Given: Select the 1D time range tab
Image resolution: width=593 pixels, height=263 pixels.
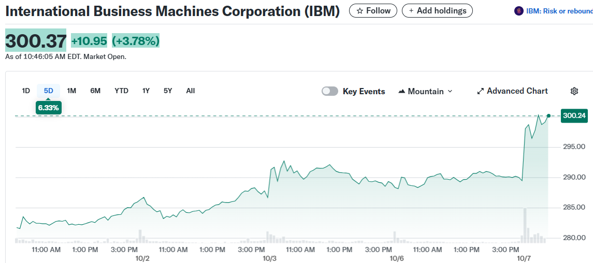Looking at the screenshot, I should tap(26, 91).
